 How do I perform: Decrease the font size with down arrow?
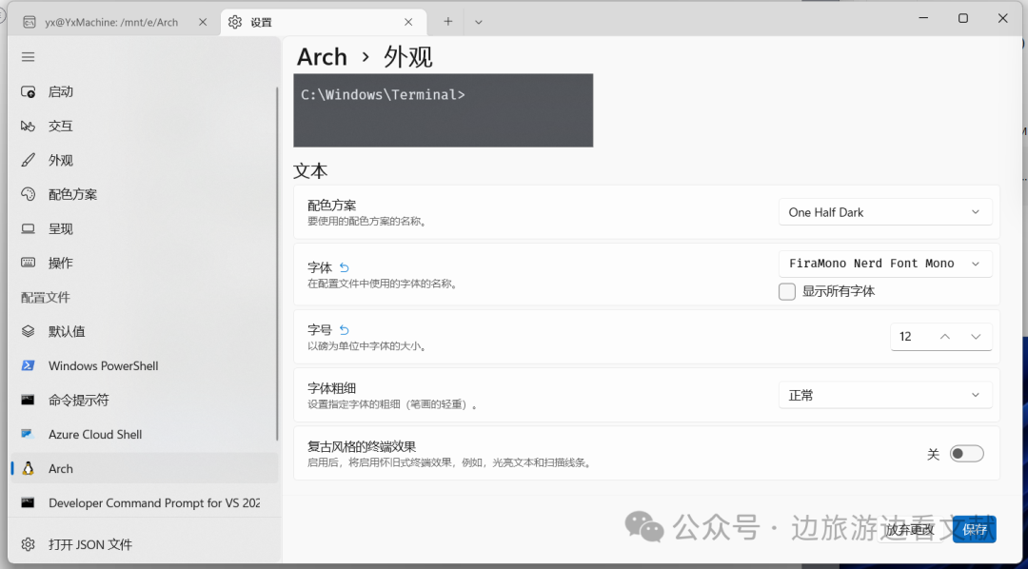click(976, 337)
